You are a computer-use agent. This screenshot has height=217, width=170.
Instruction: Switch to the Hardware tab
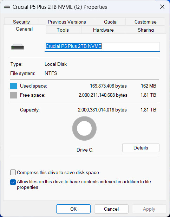pos(103,30)
